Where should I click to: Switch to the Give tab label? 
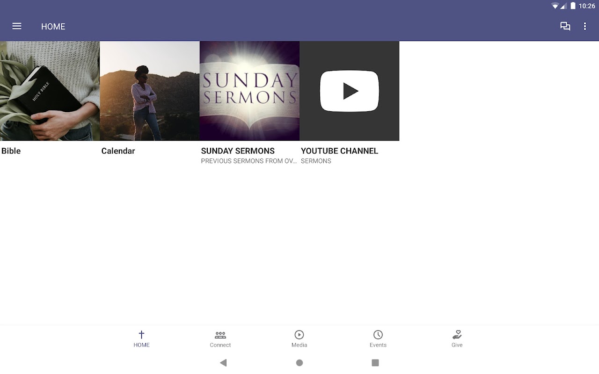(x=457, y=345)
